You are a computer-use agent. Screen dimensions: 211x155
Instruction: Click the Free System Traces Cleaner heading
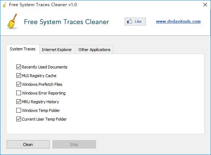coord(66,22)
